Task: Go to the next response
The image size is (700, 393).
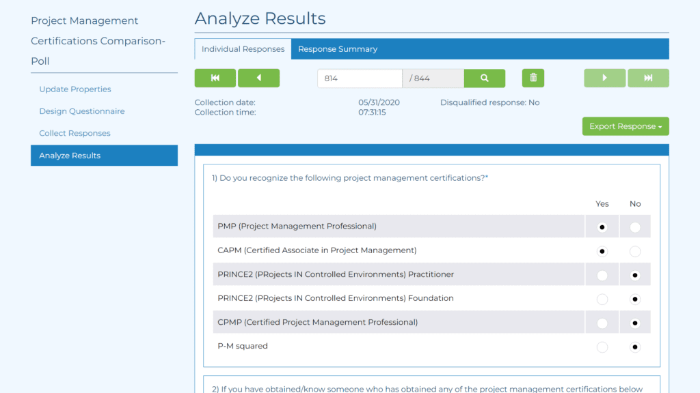Action: pyautogui.click(x=604, y=78)
